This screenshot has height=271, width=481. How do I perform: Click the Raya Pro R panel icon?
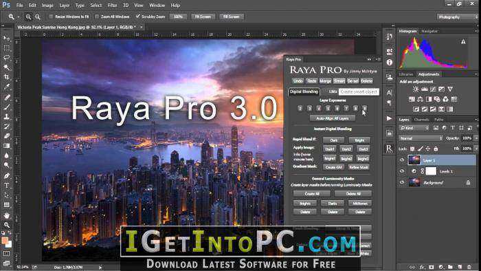[x=389, y=149]
